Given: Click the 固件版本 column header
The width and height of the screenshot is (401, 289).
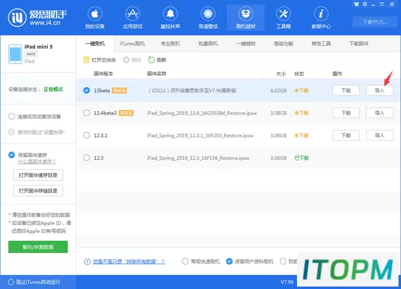Looking at the screenshot, I should (x=103, y=74).
